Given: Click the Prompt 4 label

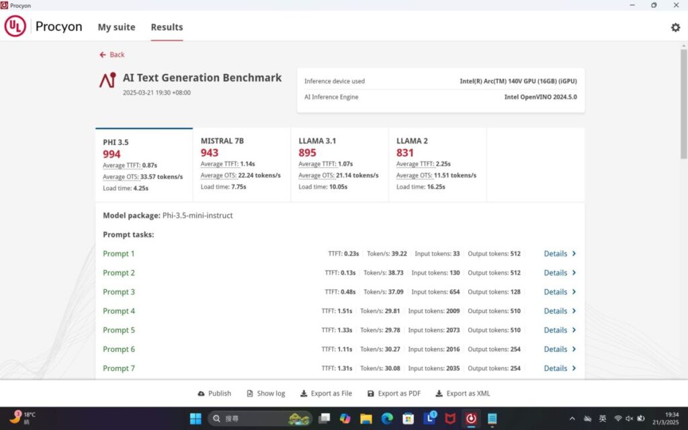Looking at the screenshot, I should click(118, 311).
